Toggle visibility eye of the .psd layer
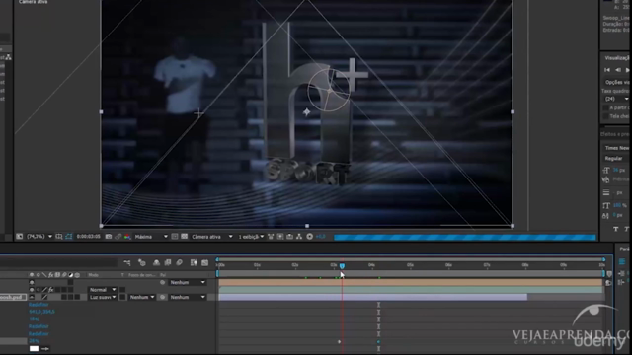Screen dimensions: 632x355 pyautogui.click(x=32, y=297)
